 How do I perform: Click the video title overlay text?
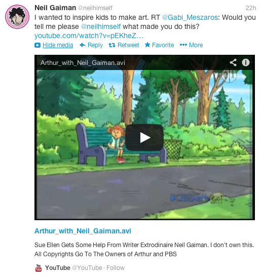coord(83,62)
